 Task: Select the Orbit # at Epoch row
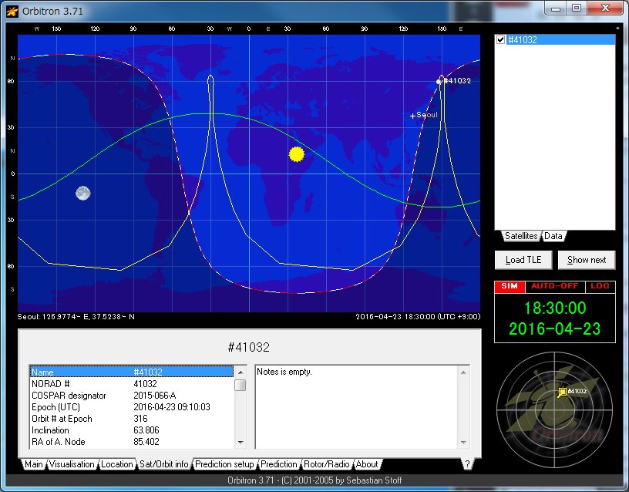pos(132,419)
